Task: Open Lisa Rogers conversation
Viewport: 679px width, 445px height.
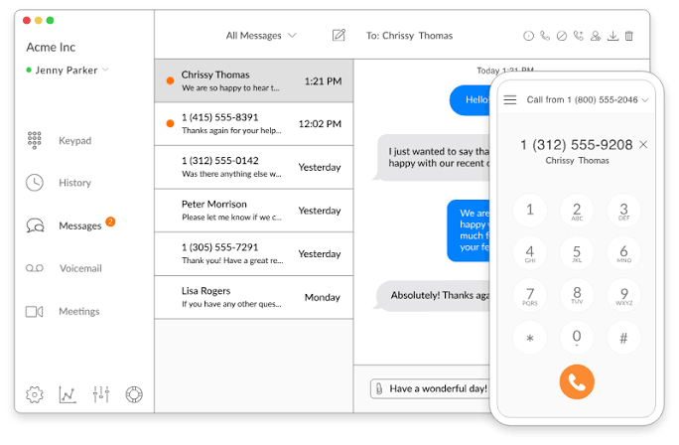Action: pyautogui.click(x=254, y=297)
